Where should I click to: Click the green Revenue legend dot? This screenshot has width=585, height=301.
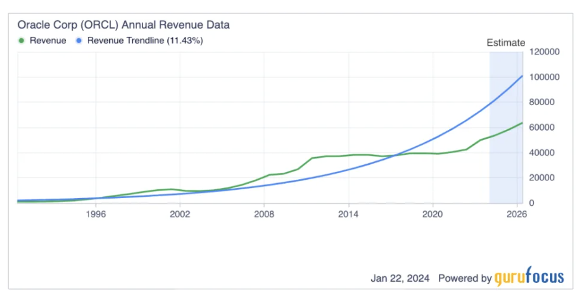tap(20, 40)
